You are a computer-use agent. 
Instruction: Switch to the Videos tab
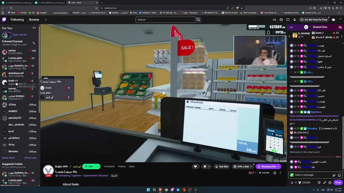(x=122, y=166)
